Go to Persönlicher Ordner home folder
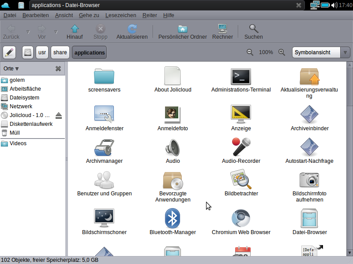Image resolution: width=353 pixels, height=264 pixels. click(182, 32)
